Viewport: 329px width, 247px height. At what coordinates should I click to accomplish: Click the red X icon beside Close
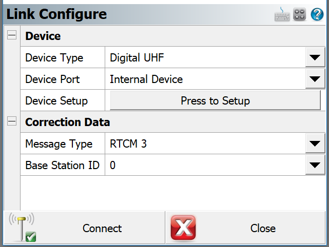point(183,228)
